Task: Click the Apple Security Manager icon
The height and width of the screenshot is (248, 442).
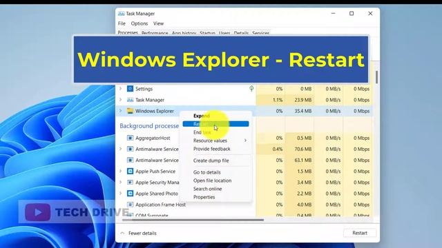Action: [x=130, y=183]
